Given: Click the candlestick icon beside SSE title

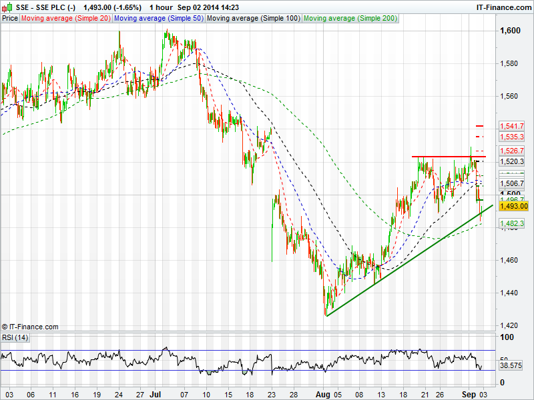Looking at the screenshot, I should [7, 7].
